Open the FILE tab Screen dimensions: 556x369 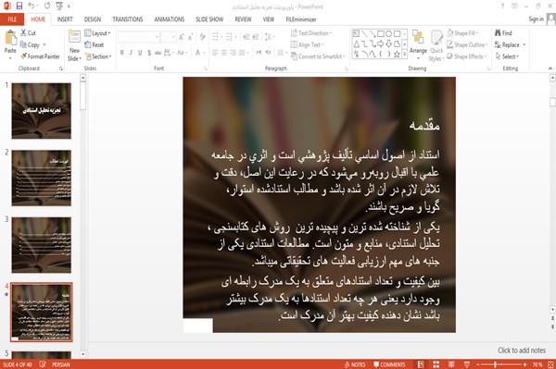coord(12,19)
